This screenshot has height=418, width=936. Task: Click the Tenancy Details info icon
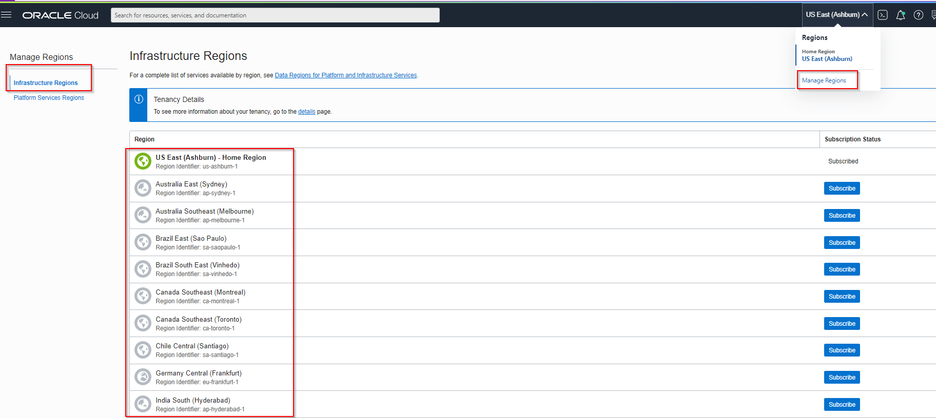[139, 99]
